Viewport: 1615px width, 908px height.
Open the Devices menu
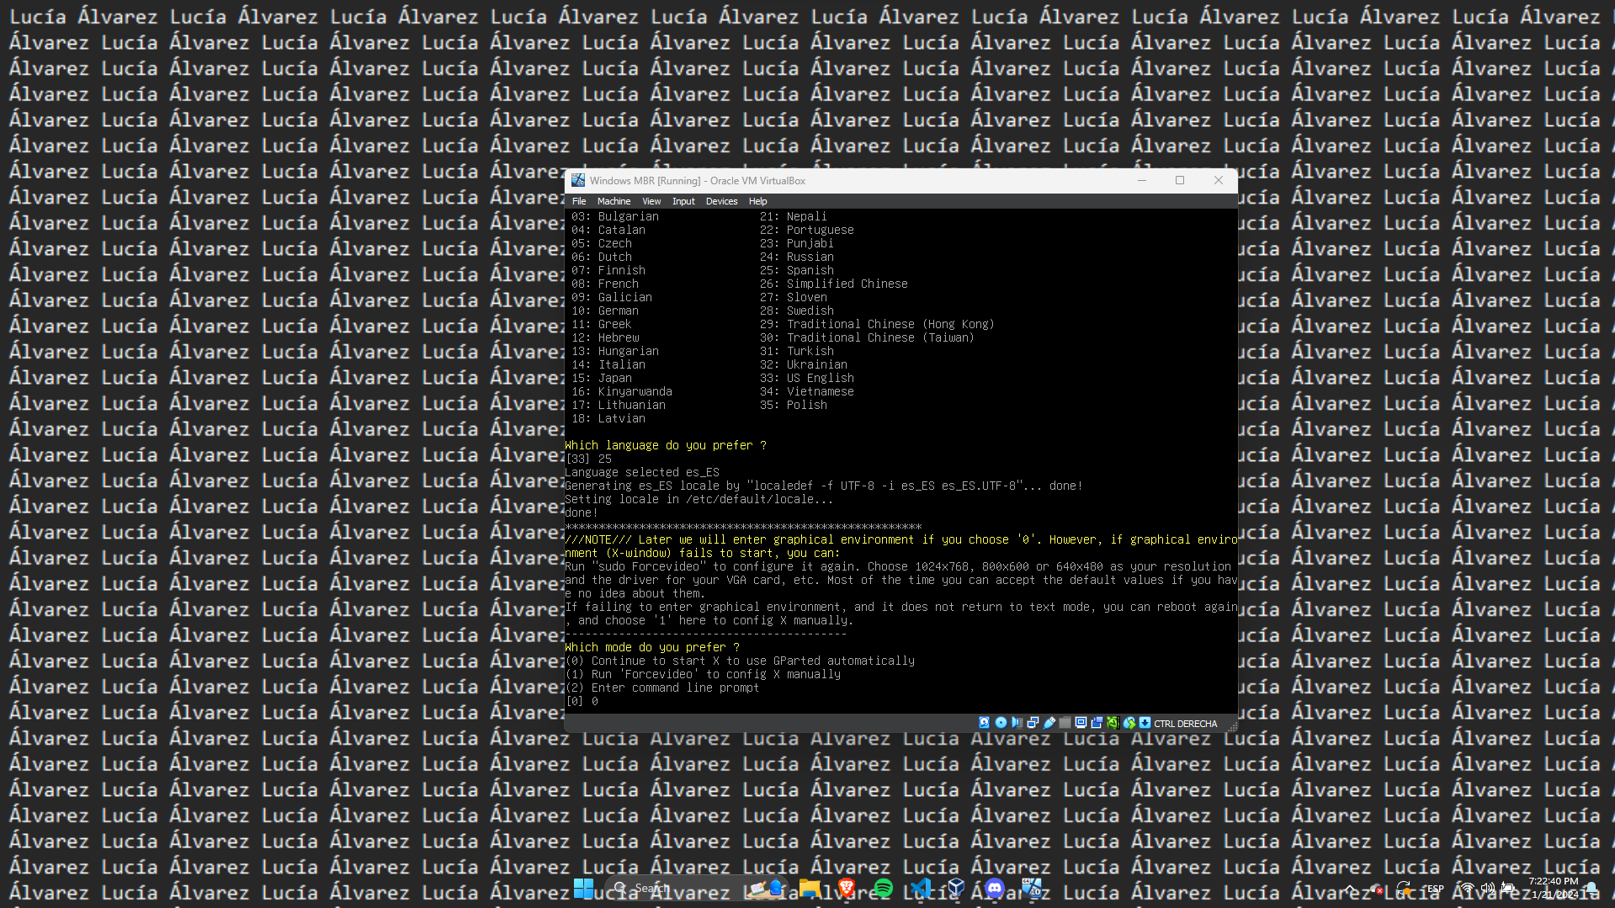721,201
